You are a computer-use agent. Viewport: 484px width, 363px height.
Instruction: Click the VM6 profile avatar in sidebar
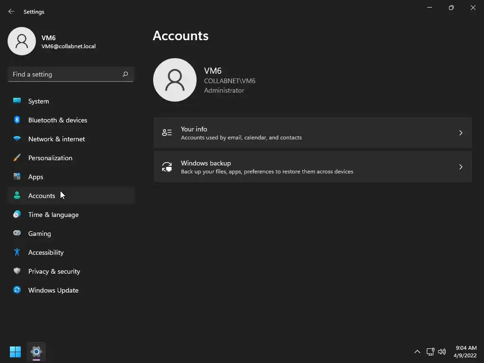[22, 41]
